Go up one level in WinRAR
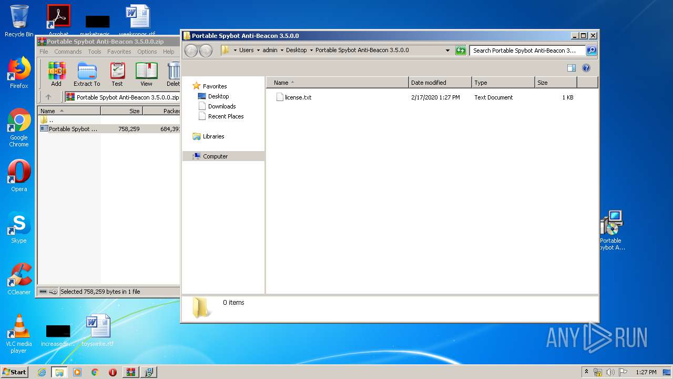Screen dimensions: 673x379 (48, 97)
